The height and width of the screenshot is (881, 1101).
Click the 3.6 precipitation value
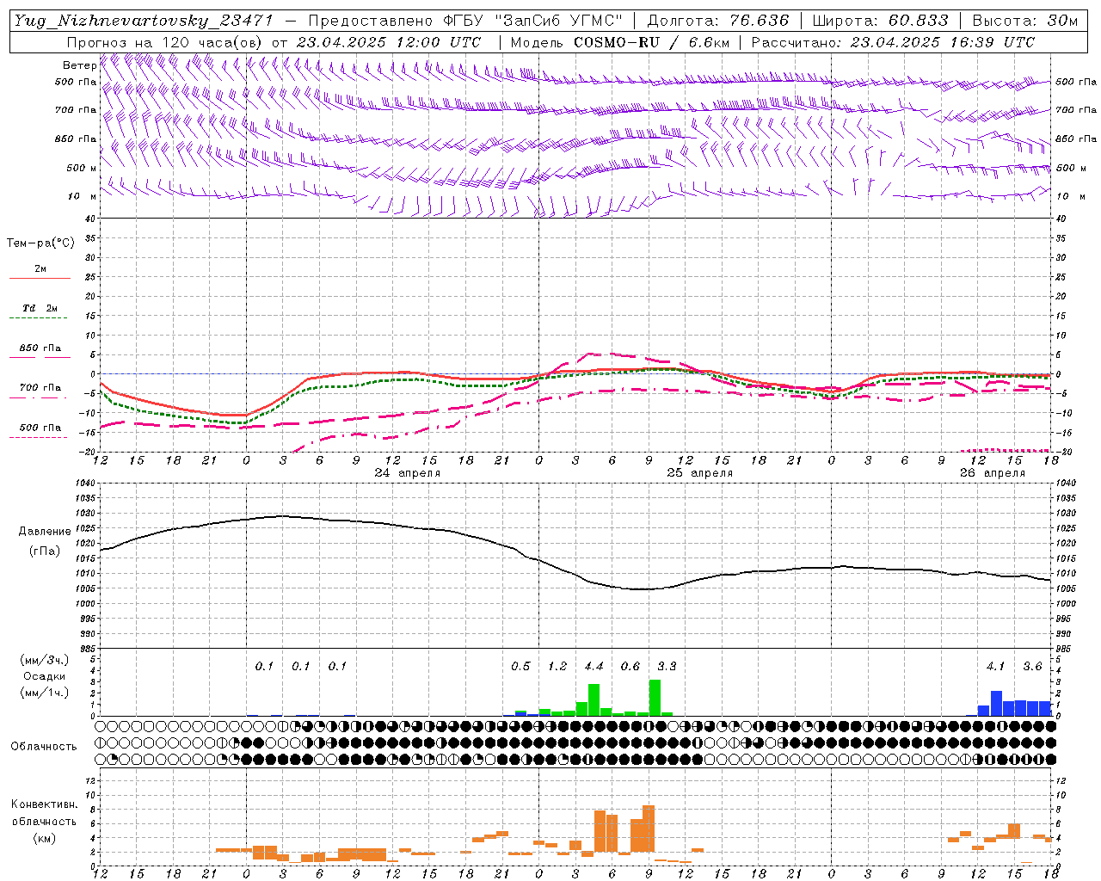(1032, 667)
